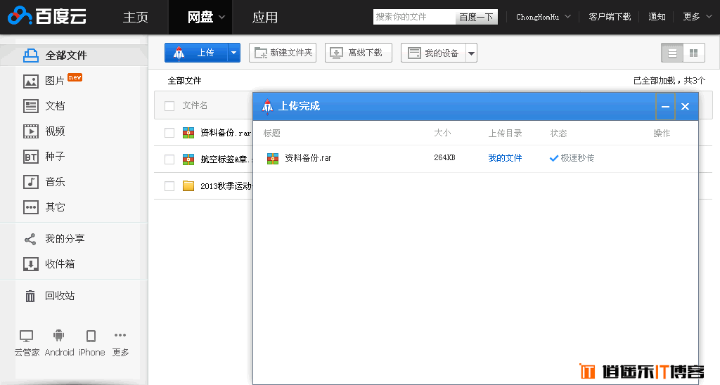The width and height of the screenshot is (720, 385).
Task: Expand the 网盘 dropdown chevron
Action: click(x=221, y=18)
